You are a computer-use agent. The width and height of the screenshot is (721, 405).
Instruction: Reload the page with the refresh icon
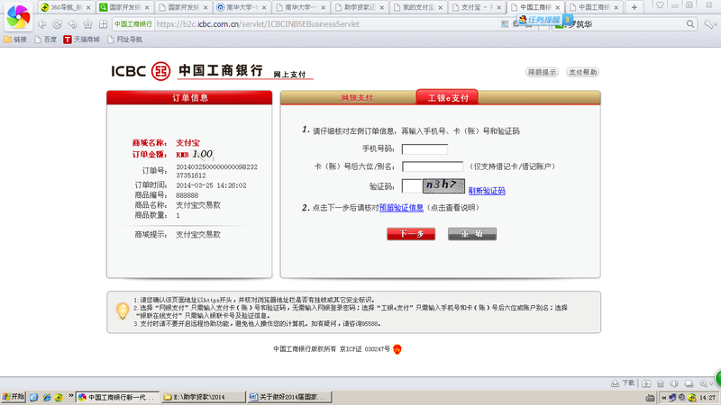(x=58, y=24)
